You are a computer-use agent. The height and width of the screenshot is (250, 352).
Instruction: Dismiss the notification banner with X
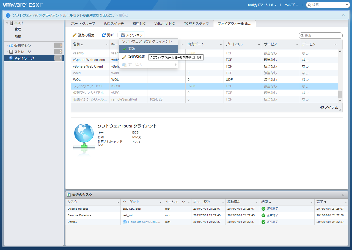pyautogui.click(x=343, y=15)
